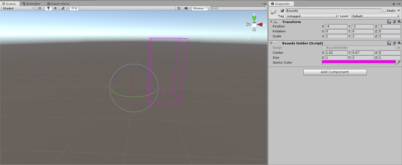Toggle 2D view mode in Scene view
Viewport: 402px width, 165px height.
click(x=39, y=8)
